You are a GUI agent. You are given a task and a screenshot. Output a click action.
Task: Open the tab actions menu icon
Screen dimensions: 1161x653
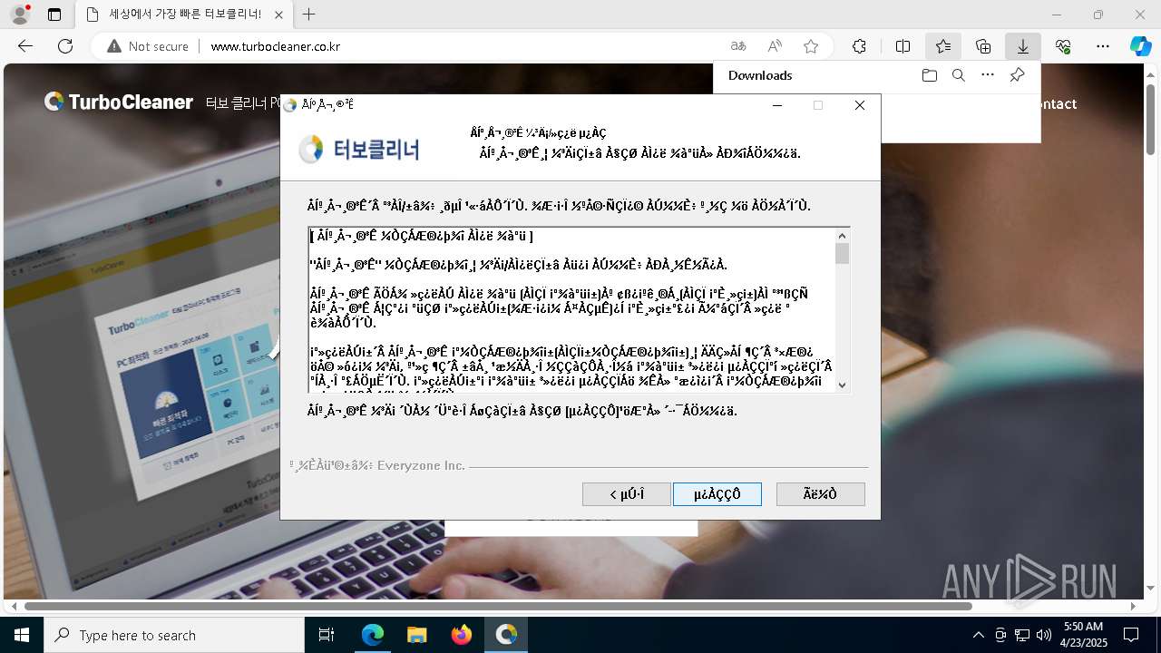(x=54, y=15)
